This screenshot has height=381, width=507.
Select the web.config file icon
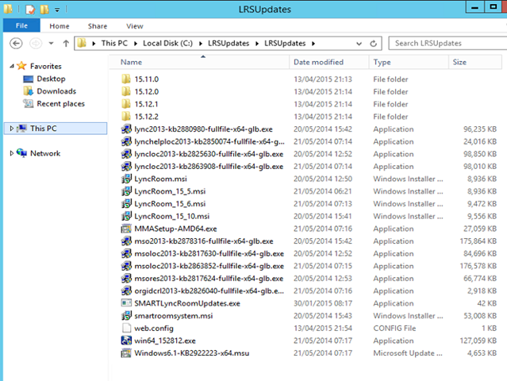[125, 328]
